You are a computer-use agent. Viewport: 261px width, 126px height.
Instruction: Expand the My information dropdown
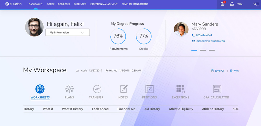click(67, 33)
